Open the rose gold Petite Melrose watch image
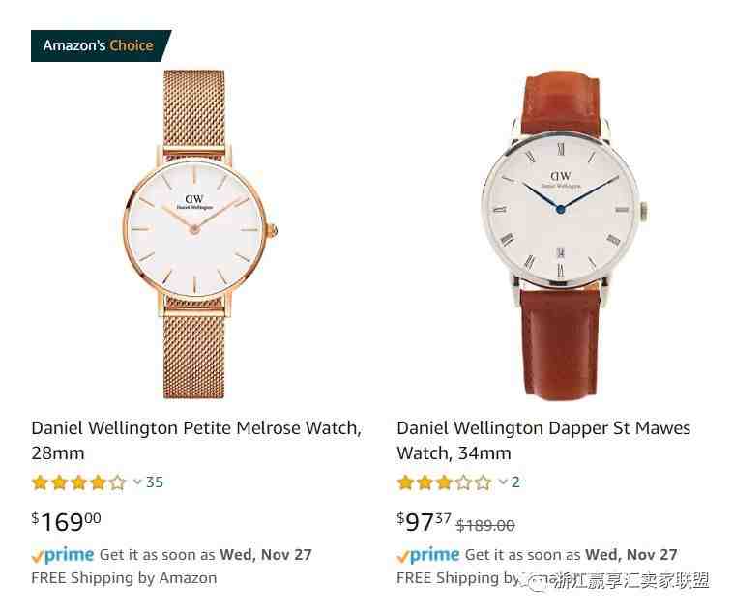Viewport: 733px width, 613px height. [200, 234]
